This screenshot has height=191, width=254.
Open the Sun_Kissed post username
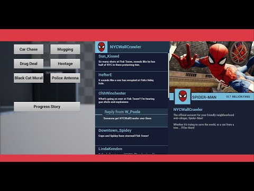[109, 56]
